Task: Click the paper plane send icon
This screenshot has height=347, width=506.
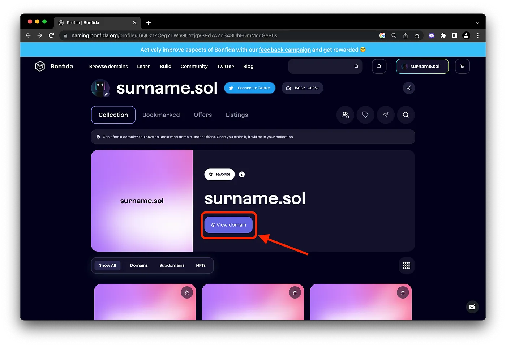Action: pos(386,115)
